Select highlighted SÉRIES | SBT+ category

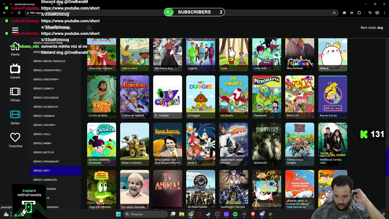[56, 171]
